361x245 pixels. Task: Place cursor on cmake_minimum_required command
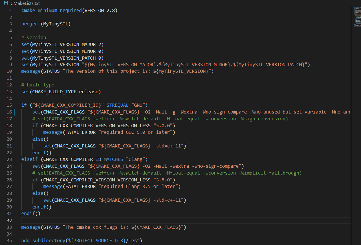point(51,11)
